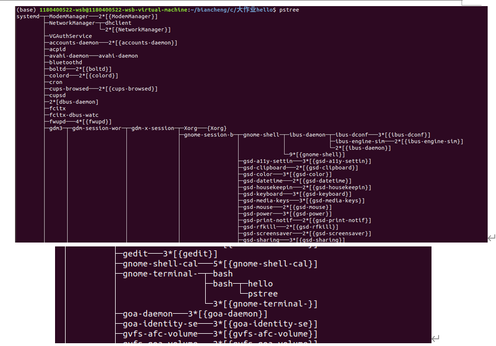496x346 pixels.
Task: Select the cron process row
Action: point(56,82)
